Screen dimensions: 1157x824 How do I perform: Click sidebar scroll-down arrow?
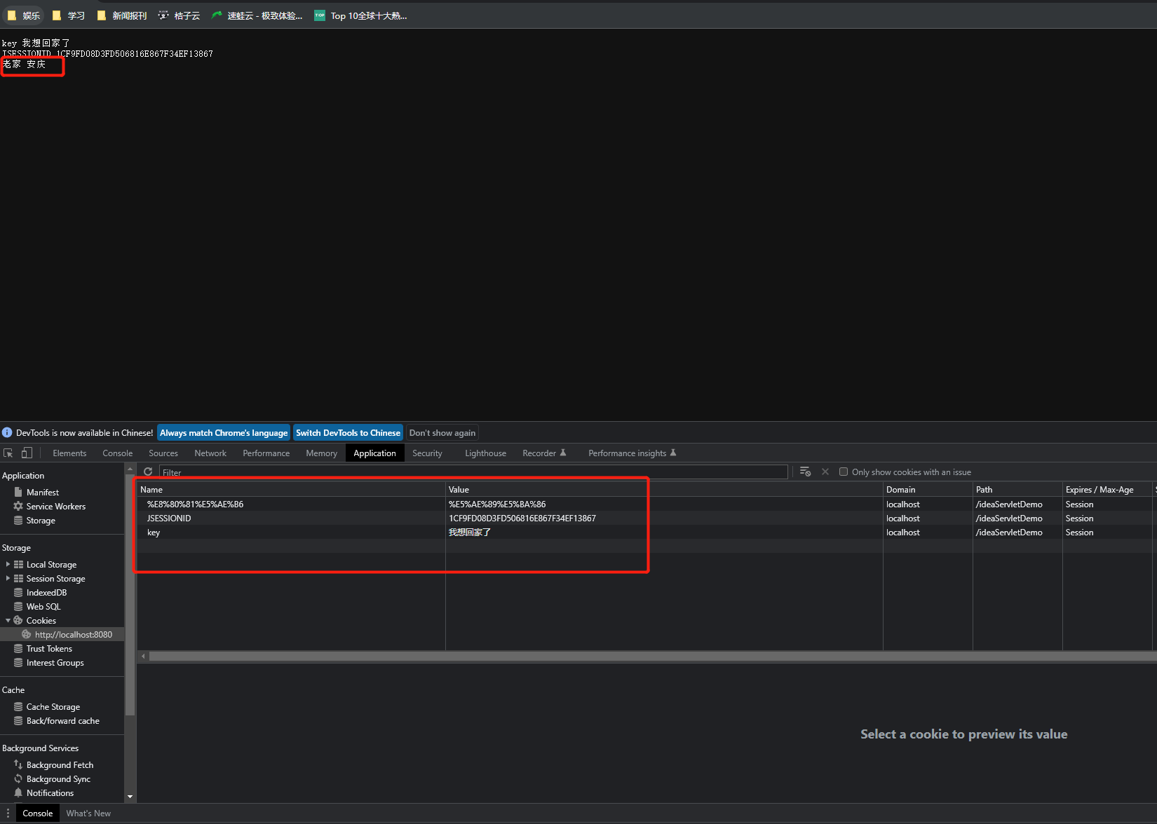pos(130,797)
